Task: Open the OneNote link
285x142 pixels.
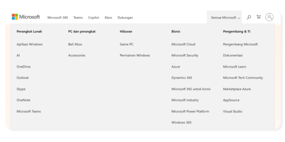Action: pos(24,100)
